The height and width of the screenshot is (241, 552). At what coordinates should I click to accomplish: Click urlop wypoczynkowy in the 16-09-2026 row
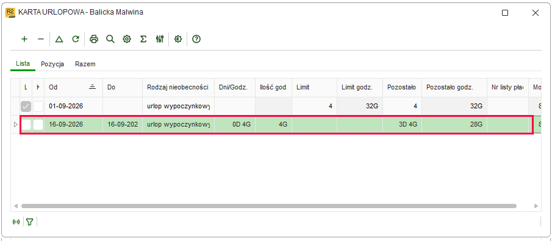point(178,124)
